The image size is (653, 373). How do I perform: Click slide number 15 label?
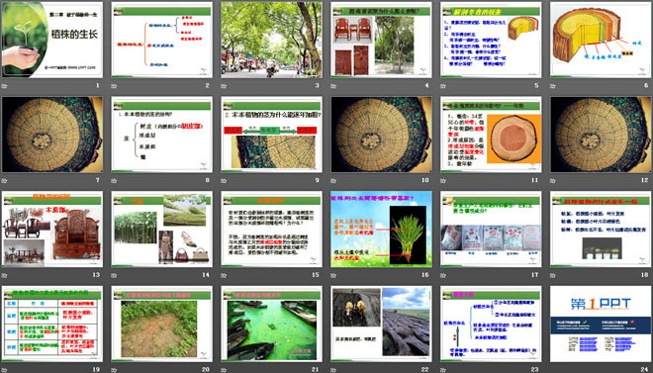pyautogui.click(x=316, y=274)
